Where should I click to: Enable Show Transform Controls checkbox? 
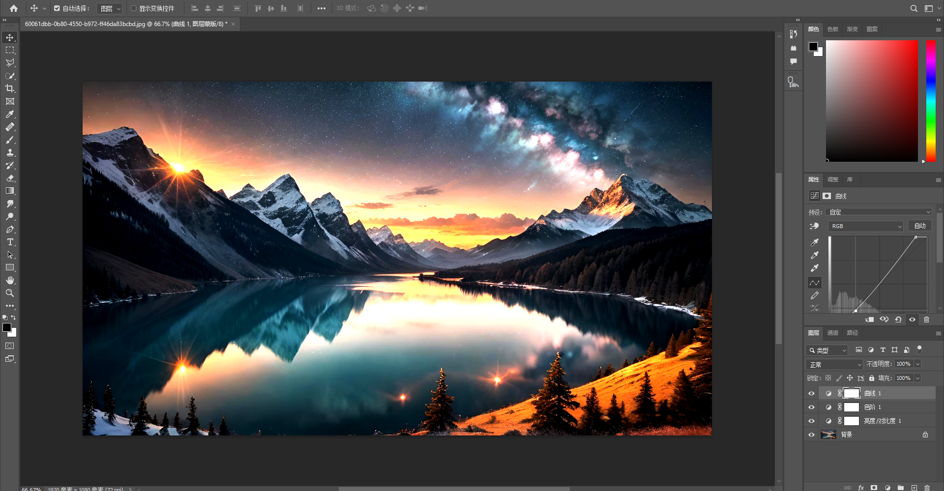coord(133,8)
